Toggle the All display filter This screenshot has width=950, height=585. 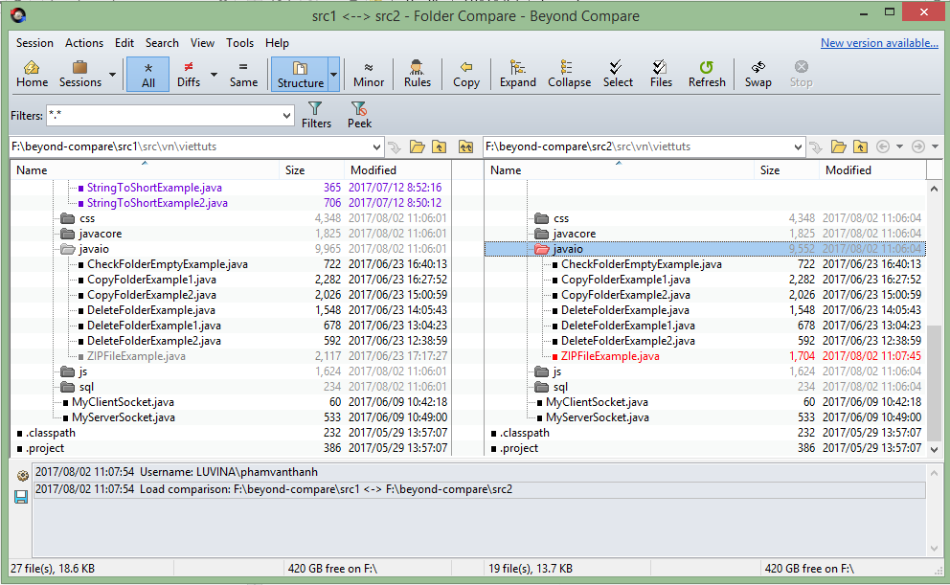point(147,75)
